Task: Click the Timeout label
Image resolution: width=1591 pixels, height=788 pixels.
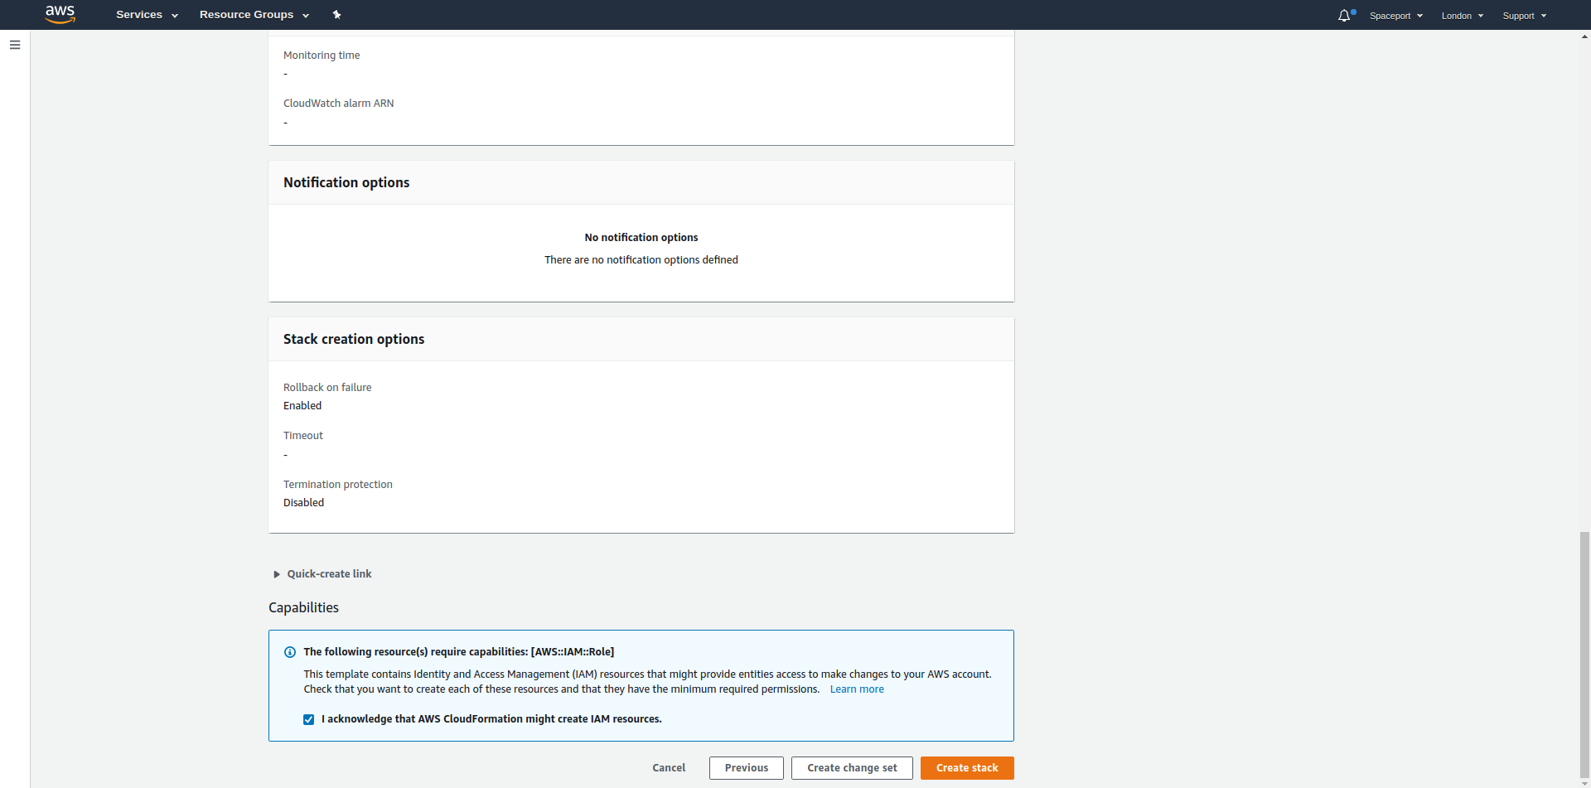Action: (303, 436)
